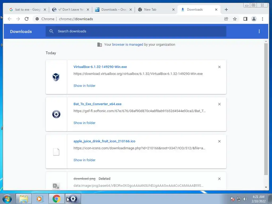Viewport: 272px width, 204px height.
Task: Click the softonic download source URL
Action: coord(139,111)
